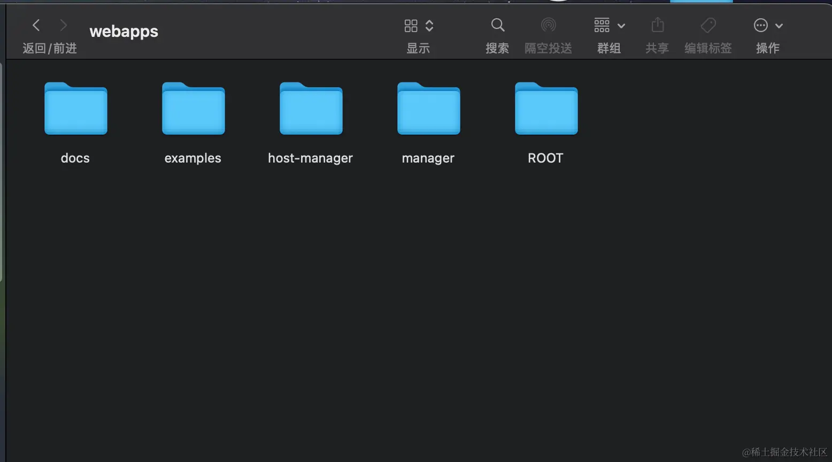The height and width of the screenshot is (462, 832).
Task: Click the host-manager folder name
Action: pos(311,158)
